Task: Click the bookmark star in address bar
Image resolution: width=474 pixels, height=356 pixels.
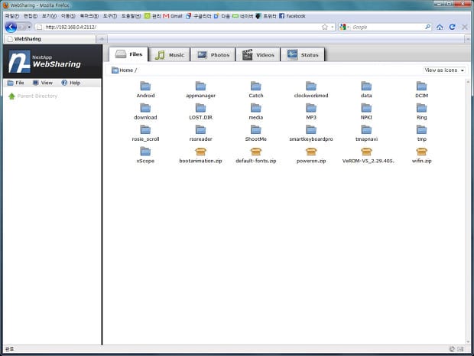Action: point(325,27)
